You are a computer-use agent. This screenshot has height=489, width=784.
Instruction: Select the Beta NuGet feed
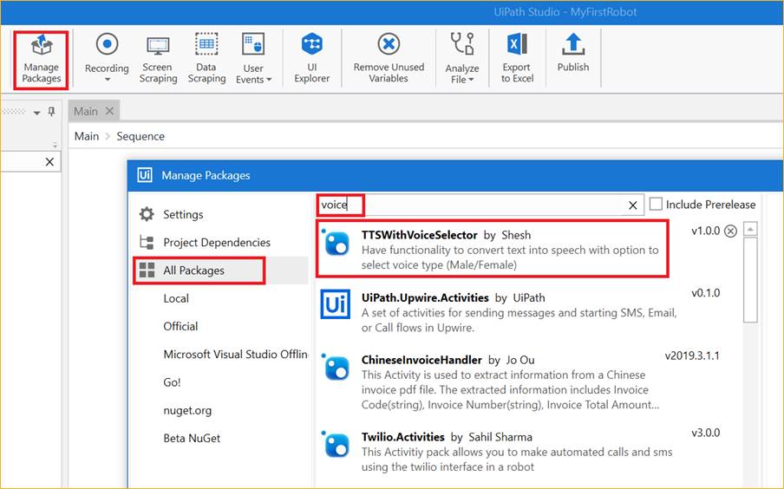click(192, 439)
